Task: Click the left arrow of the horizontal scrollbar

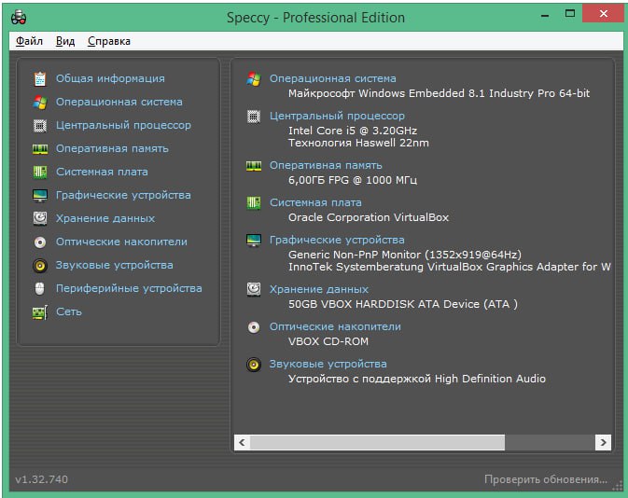Action: coord(242,442)
